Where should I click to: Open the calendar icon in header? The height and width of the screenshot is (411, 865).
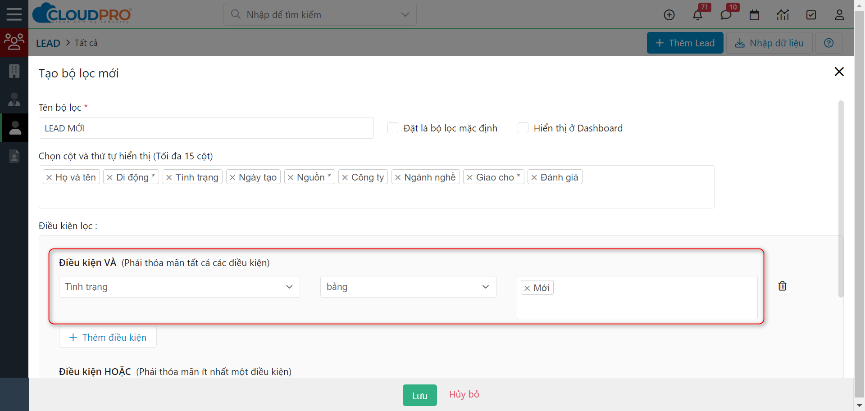(x=754, y=15)
